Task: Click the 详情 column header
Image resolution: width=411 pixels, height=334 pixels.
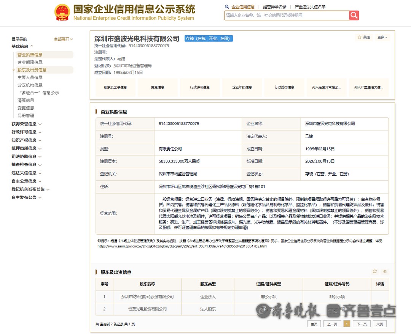Action: (x=380, y=284)
